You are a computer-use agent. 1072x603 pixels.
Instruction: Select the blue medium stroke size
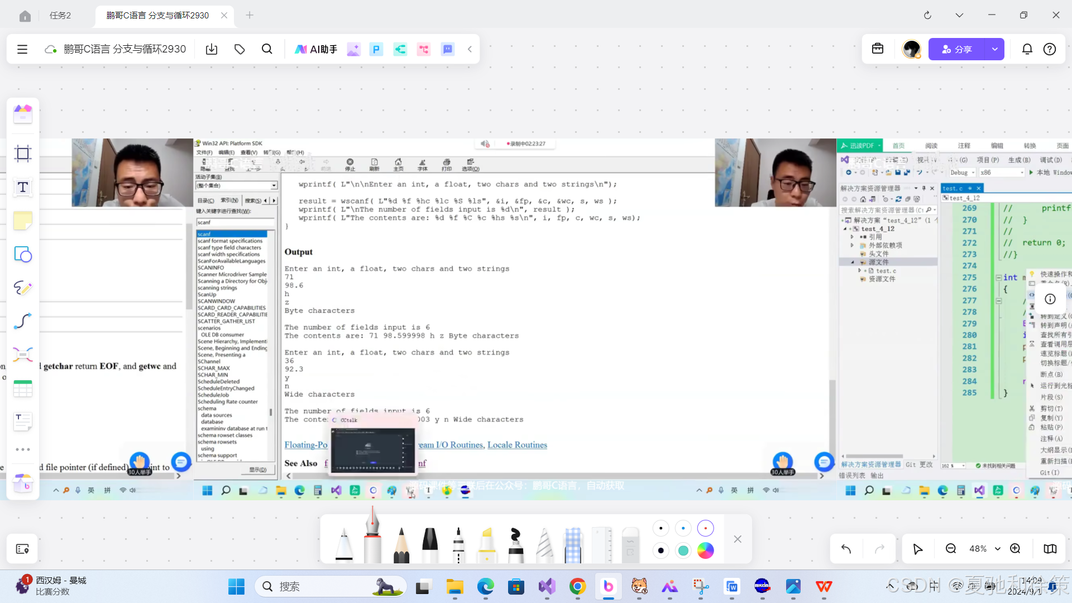click(x=683, y=528)
